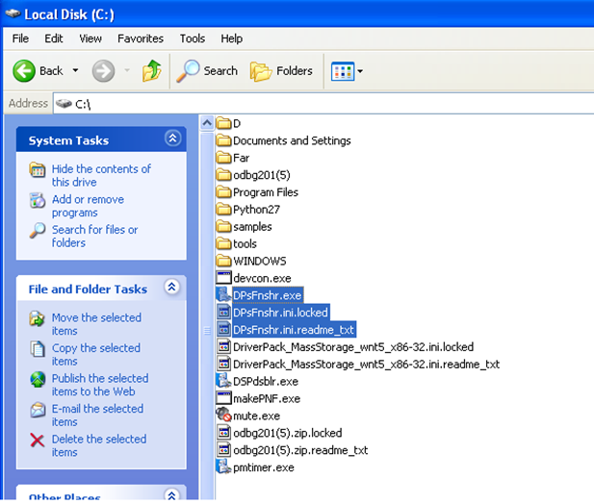This screenshot has height=504, width=594.
Task: Click Add or remove programs link
Action: pyautogui.click(x=88, y=206)
